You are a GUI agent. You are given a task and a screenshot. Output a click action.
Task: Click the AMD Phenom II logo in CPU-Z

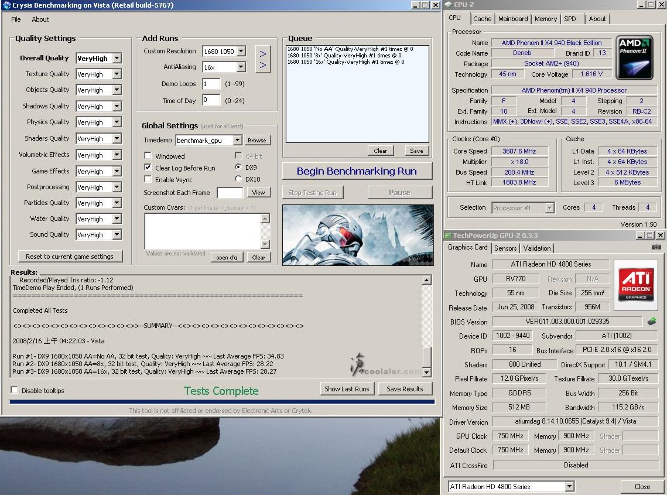click(634, 58)
